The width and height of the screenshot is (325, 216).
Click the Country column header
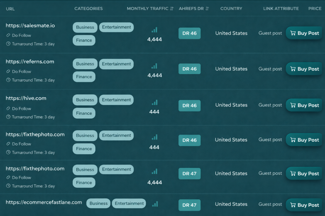point(231,9)
